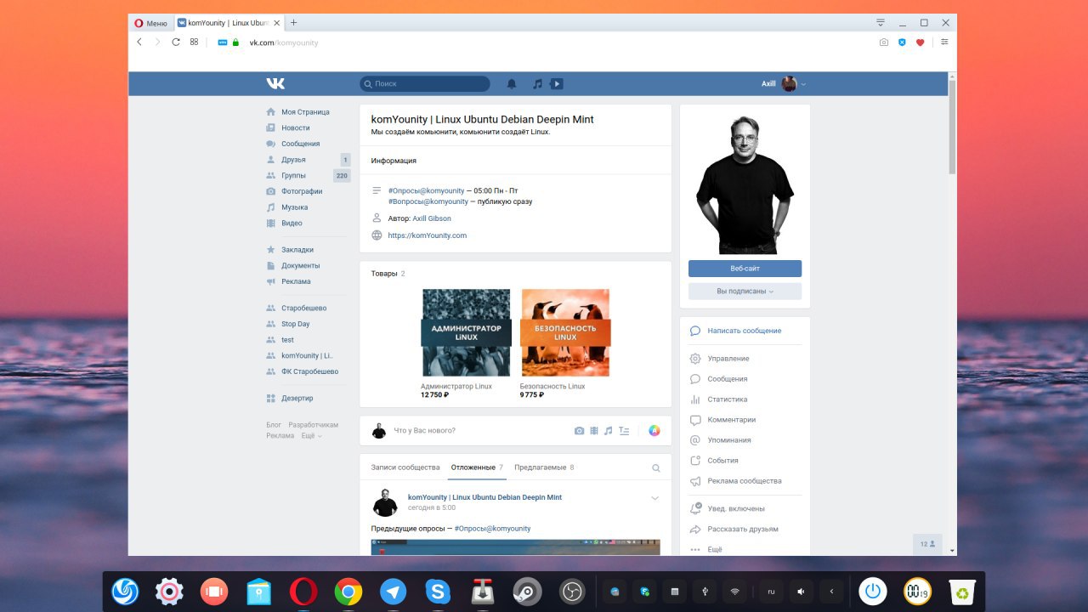Attach music note icon in post box

coord(608,430)
